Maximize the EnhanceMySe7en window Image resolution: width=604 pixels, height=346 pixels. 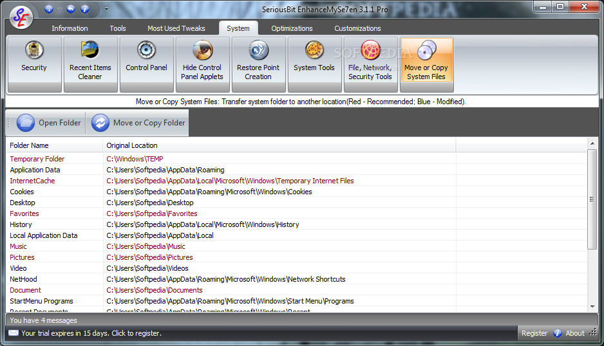(560, 7)
